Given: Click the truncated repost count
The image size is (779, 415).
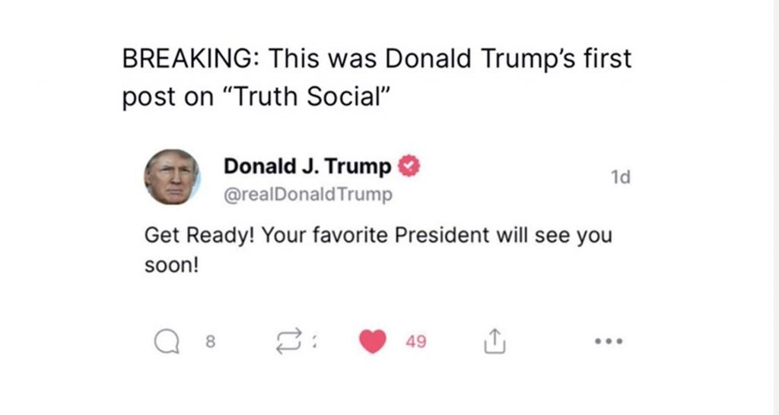Looking at the screenshot, I should coord(316,344).
